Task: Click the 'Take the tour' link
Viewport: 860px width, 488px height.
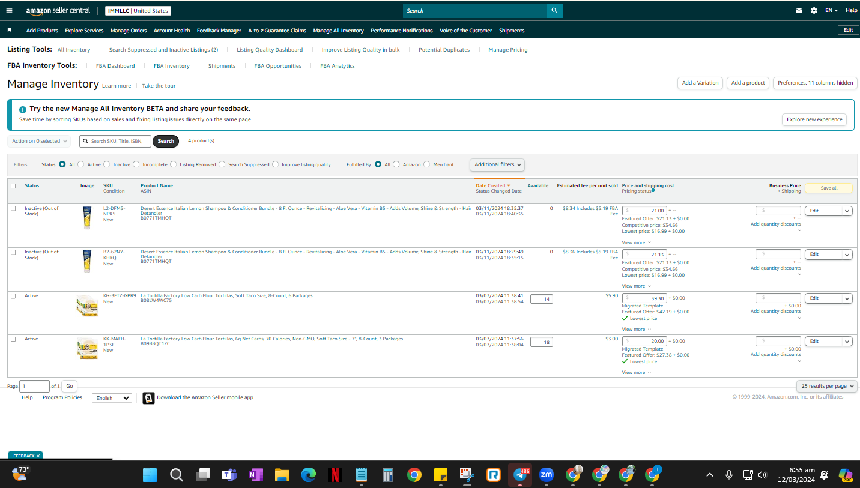Action: click(159, 86)
